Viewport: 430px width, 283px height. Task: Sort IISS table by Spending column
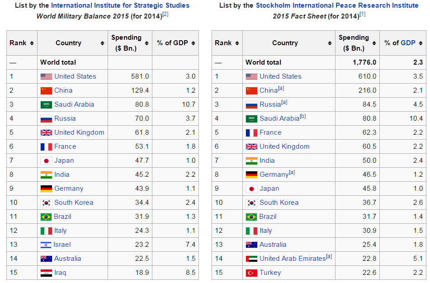point(146,43)
